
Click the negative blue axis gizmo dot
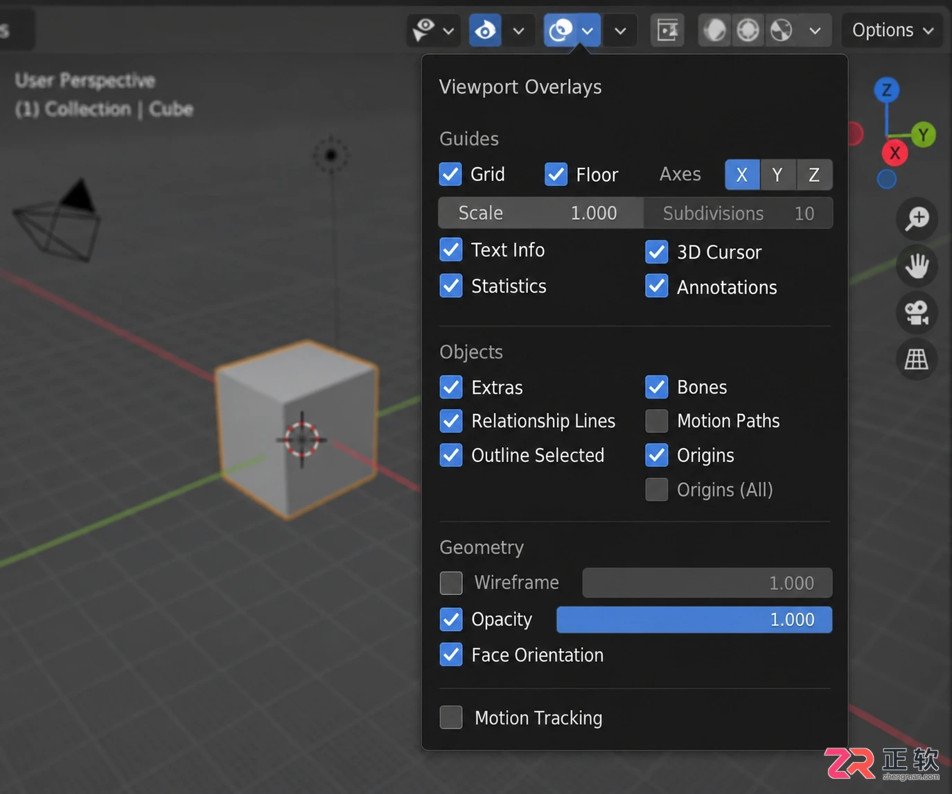tap(887, 179)
